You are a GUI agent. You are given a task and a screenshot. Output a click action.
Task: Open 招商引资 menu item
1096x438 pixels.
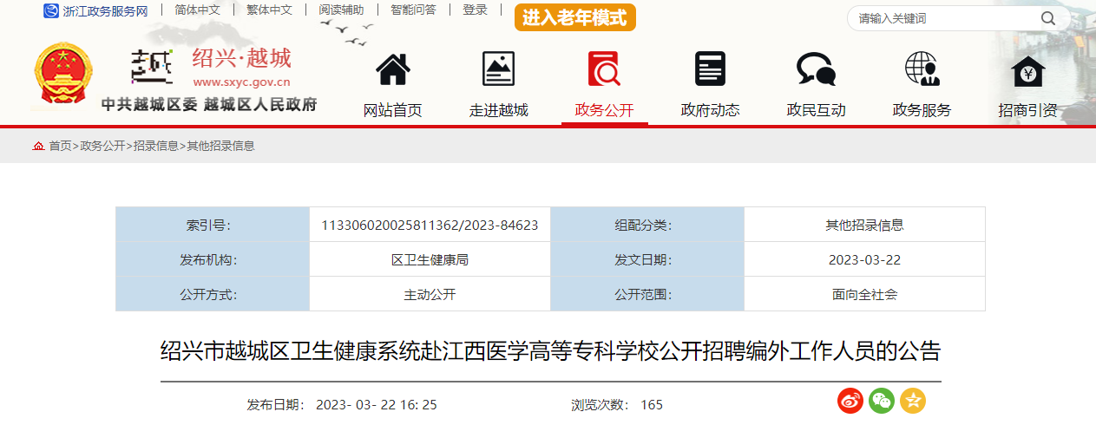pos(1027,110)
